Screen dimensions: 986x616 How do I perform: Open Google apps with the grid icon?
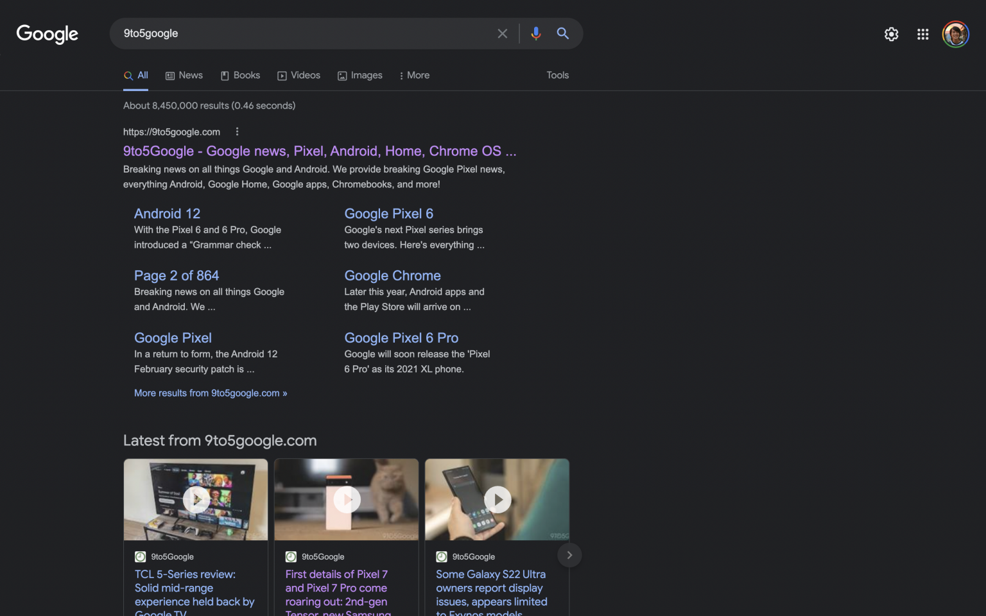tap(922, 34)
